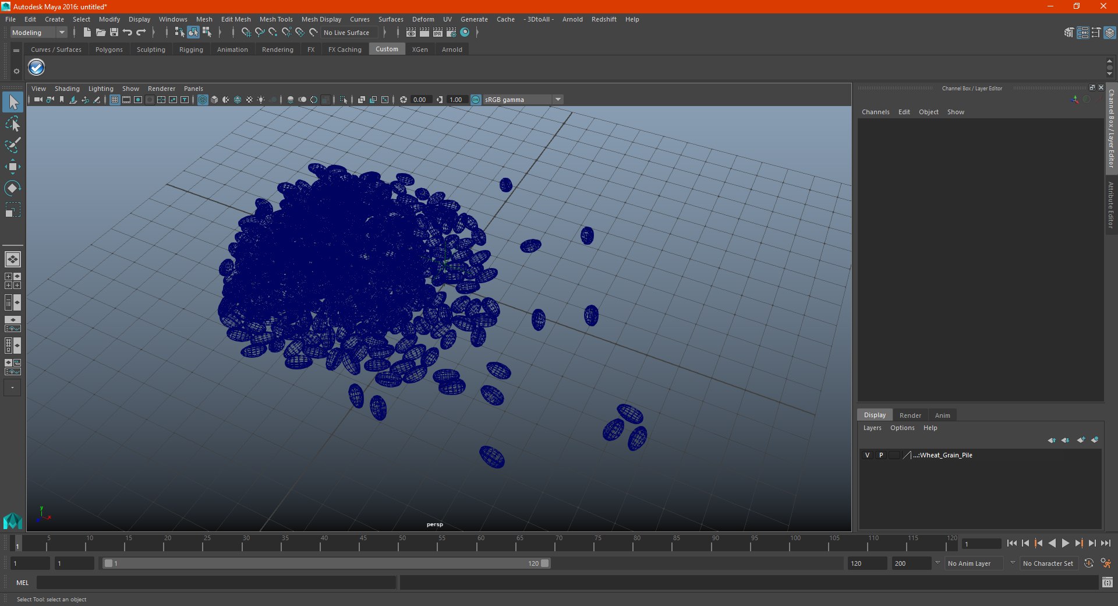Open the shelf editor gear menu
This screenshot has width=1118, height=606.
(x=16, y=71)
